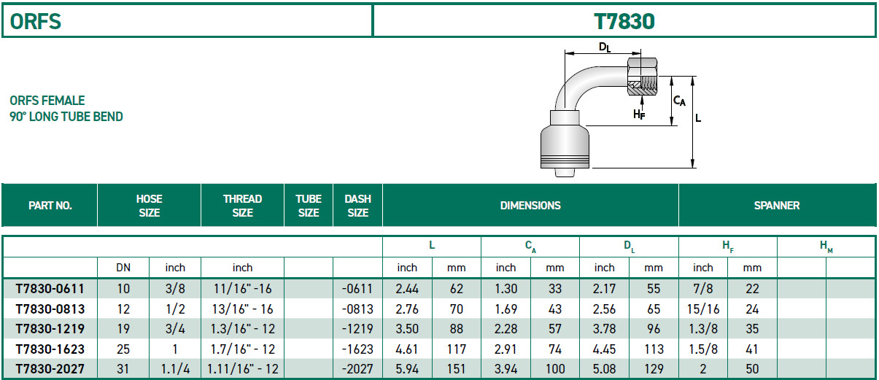Click CA inch value 1.69

click(506, 309)
